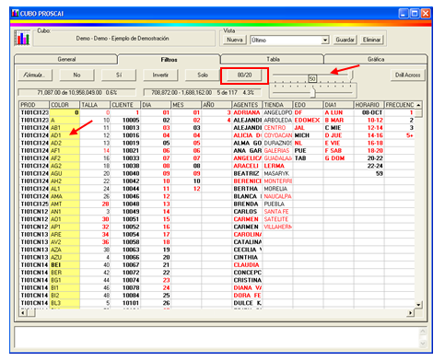Image resolution: width=445 pixels, height=361 pixels.
Task: Click the upper slider thumb
Action: pos(351,76)
